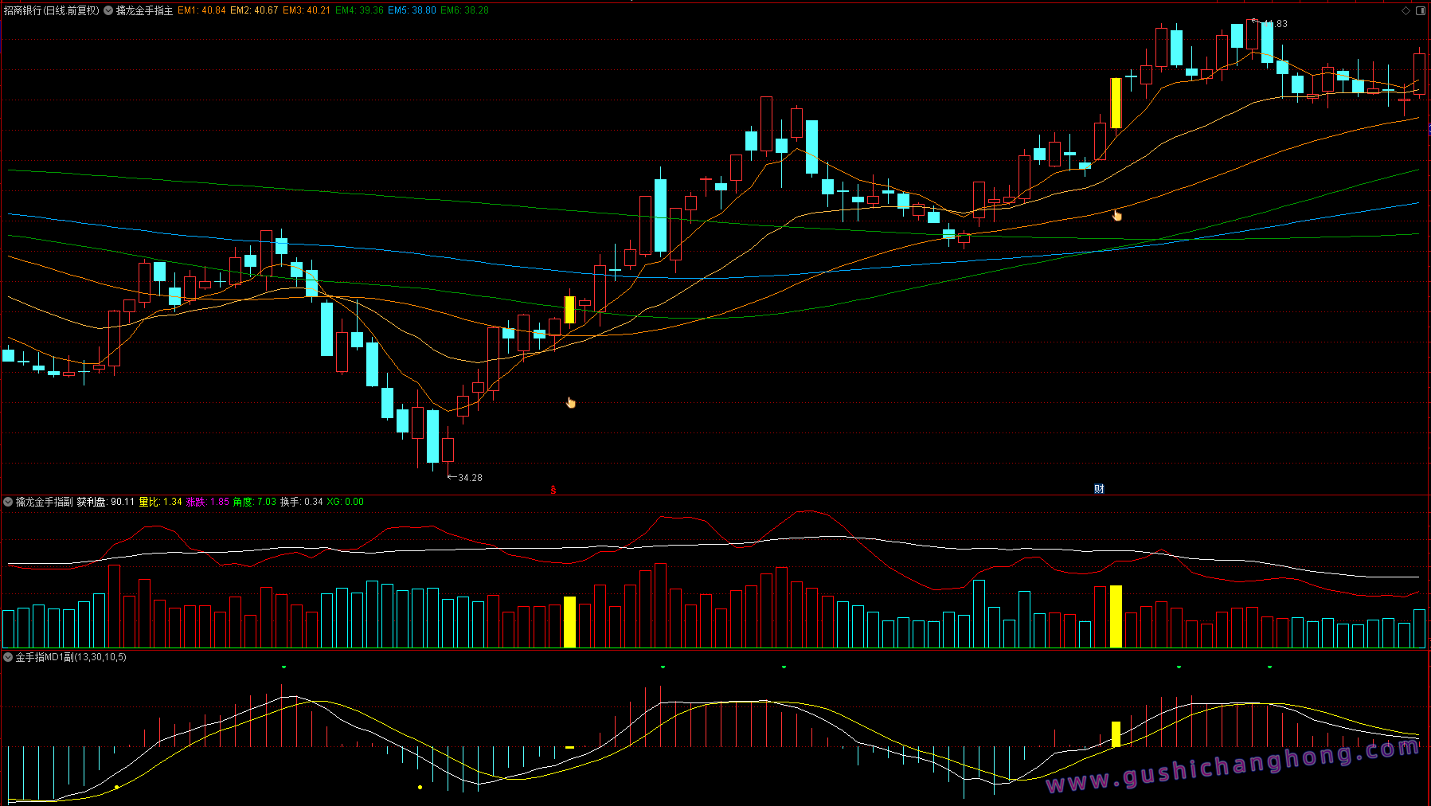The width and height of the screenshot is (1431, 806).
Task: Select the 金手指MD1副(13,30,10,5) indicator label
Action: 71,657
